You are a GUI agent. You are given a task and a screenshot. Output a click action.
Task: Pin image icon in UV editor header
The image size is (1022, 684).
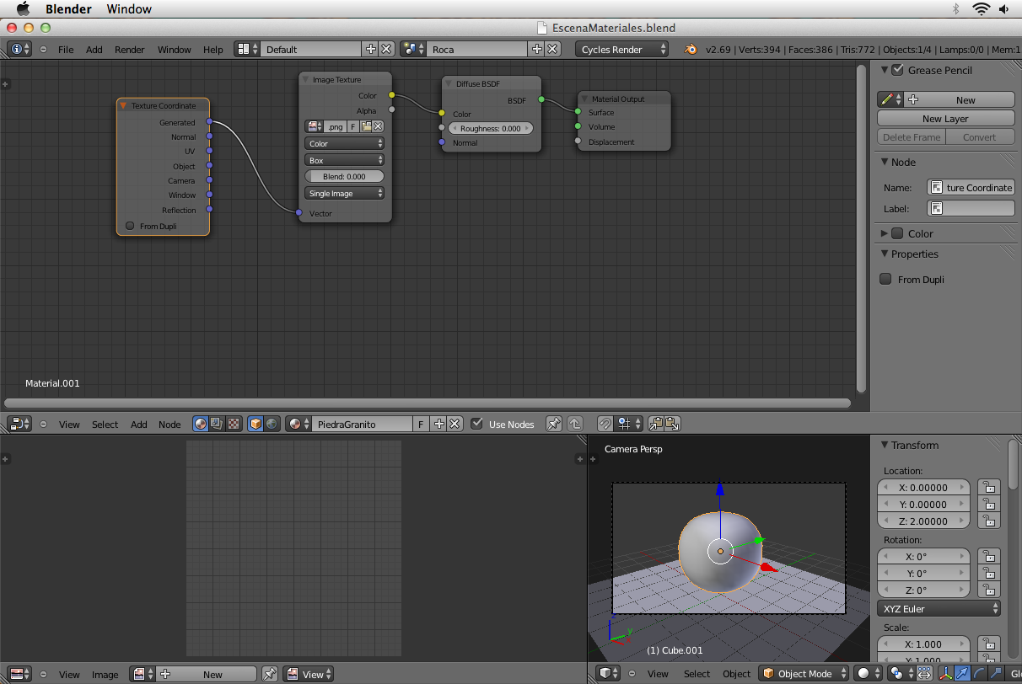click(270, 674)
